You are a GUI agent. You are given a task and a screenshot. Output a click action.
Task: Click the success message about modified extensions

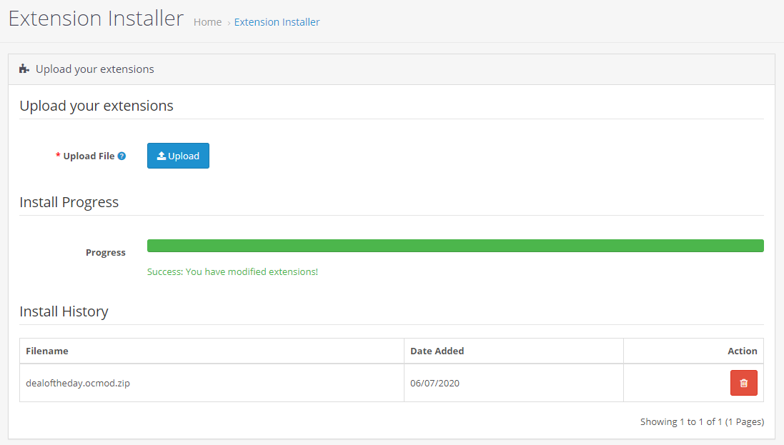click(x=232, y=271)
